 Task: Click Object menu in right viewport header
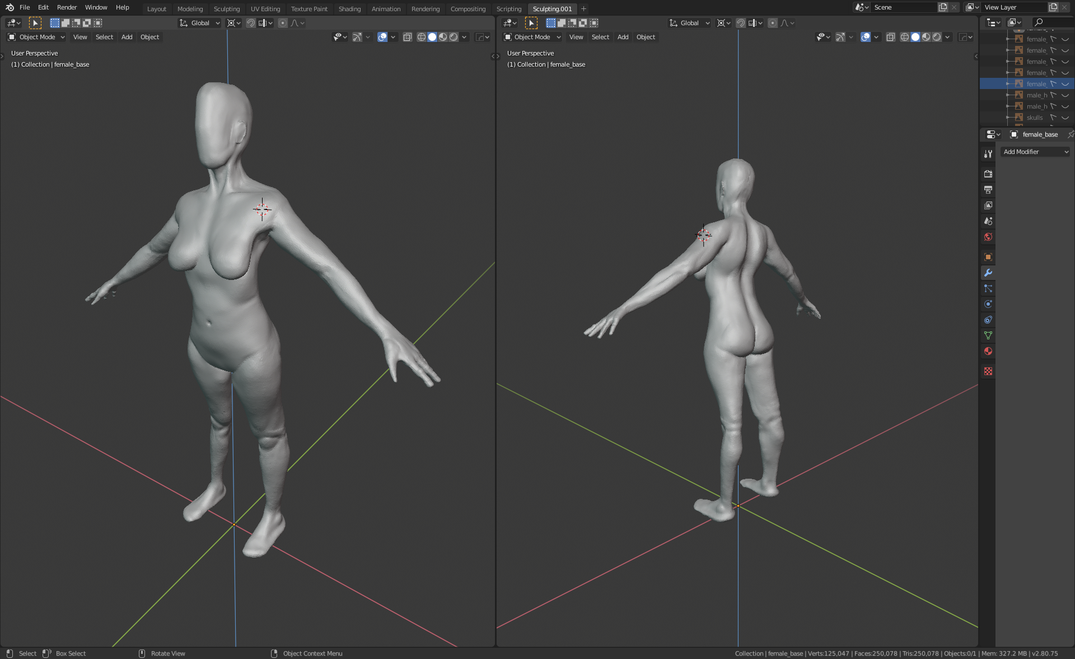[646, 37]
